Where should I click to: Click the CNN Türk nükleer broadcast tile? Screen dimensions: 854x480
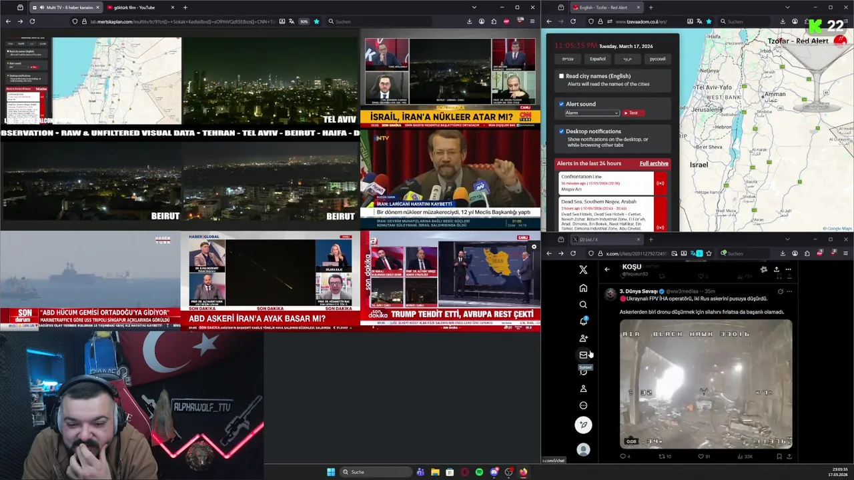pos(450,82)
